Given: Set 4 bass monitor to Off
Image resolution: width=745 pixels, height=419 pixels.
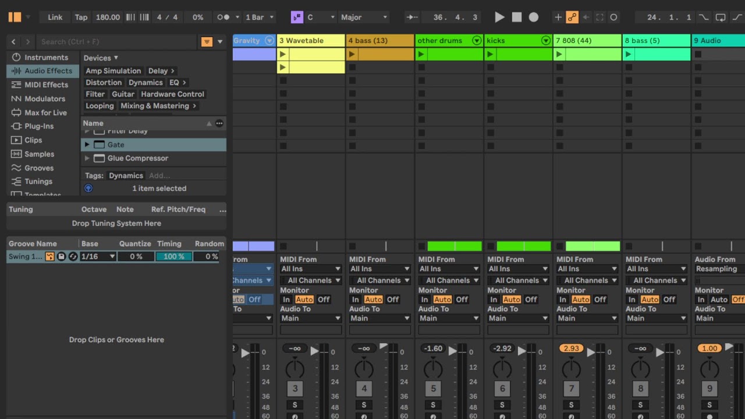Looking at the screenshot, I should pyautogui.click(x=393, y=299).
